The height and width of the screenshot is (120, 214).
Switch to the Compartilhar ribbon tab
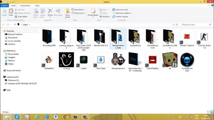click(25, 6)
